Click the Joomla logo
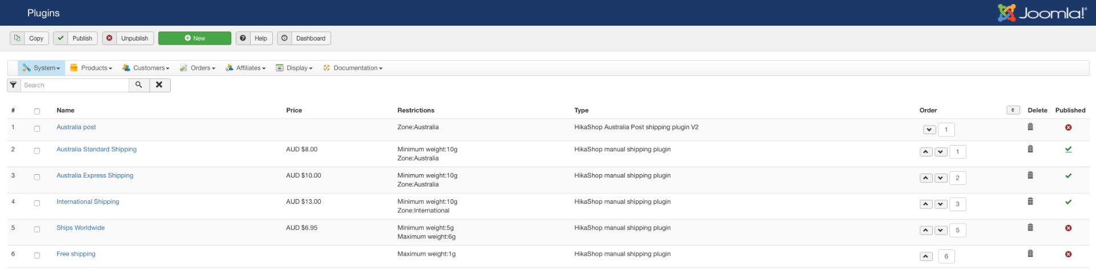The width and height of the screenshot is (1096, 270). 1042,13
